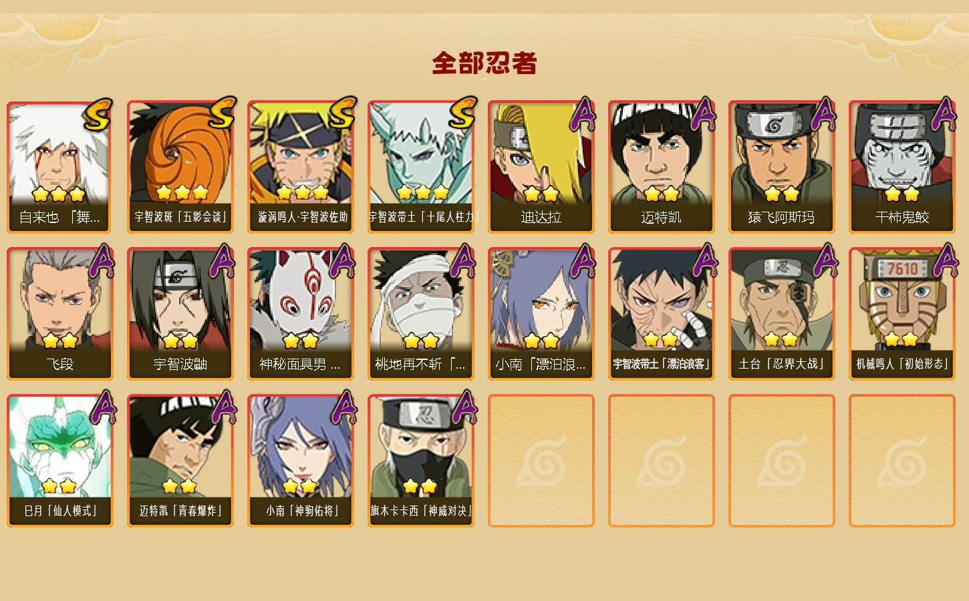The image size is (969, 601).
Task: Open the 猿飞阿斯玛 character card
Action: point(781,167)
